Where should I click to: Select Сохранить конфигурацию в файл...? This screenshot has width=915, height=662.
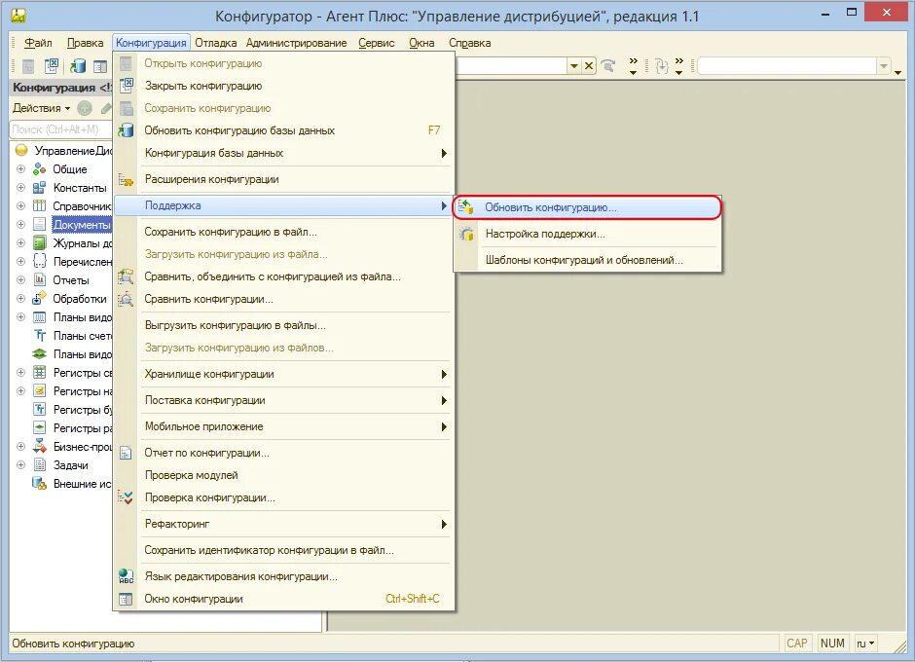point(283,232)
